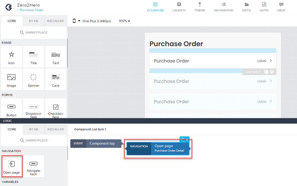Search the component Marketplace
This screenshot has height=186, width=297.
[34, 32]
